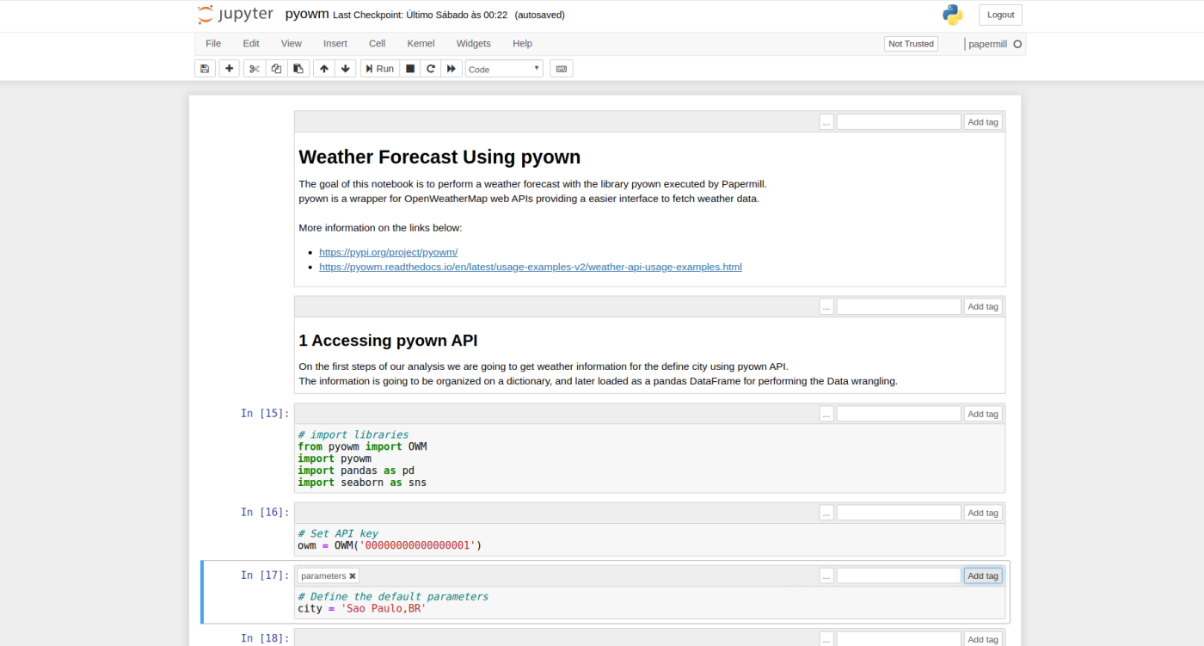Image resolution: width=1204 pixels, height=646 pixels.
Task: Open ellipsis options on the parameters cell
Action: click(x=826, y=575)
